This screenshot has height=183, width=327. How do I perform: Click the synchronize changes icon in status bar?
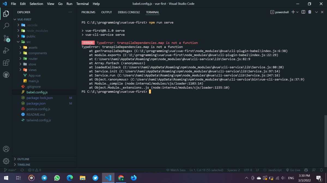[22, 170]
